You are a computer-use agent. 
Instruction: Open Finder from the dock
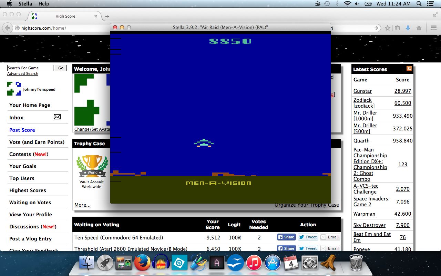87,264
